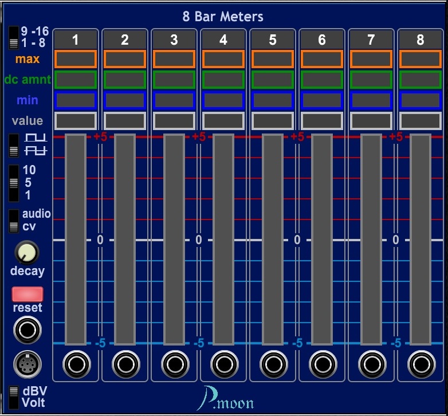Click channel 5 blue min readout field

(x=273, y=100)
